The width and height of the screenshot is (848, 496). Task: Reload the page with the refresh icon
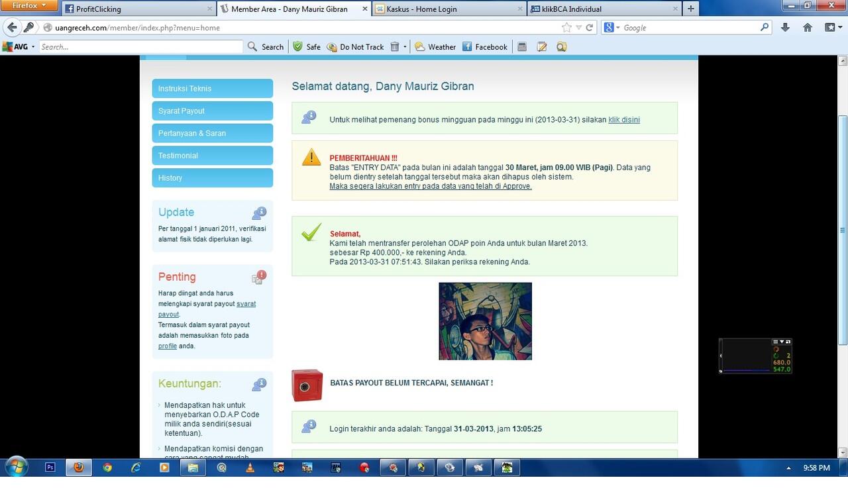click(x=590, y=28)
